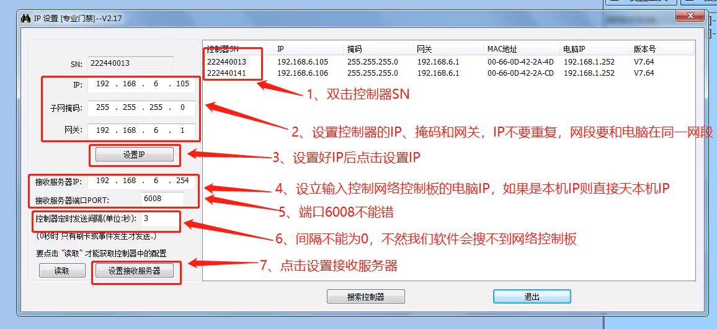This screenshot has height=329, width=717.
Task: Click the 退出 button
Action: 532,297
